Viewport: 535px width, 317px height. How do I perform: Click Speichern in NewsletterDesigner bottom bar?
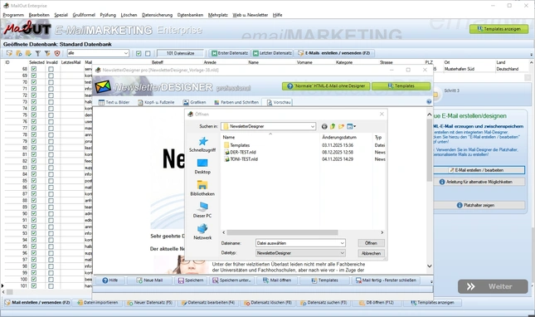191,280
